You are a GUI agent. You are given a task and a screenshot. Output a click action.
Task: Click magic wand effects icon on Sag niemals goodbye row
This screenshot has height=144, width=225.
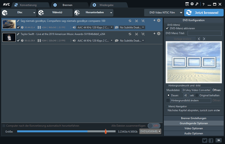[x=143, y=21]
